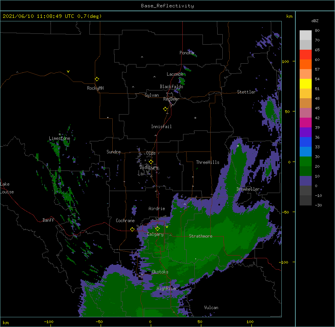Select the Olds label
This screenshot has width=335, height=327.
pyautogui.click(x=151, y=153)
